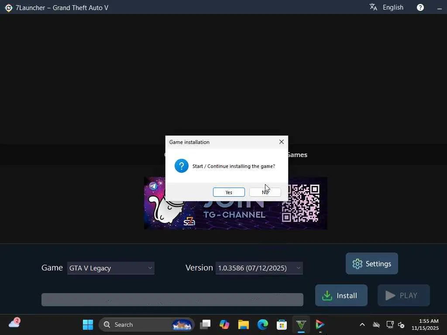
Task: Open Microsoft Store from the taskbar
Action: click(x=282, y=325)
